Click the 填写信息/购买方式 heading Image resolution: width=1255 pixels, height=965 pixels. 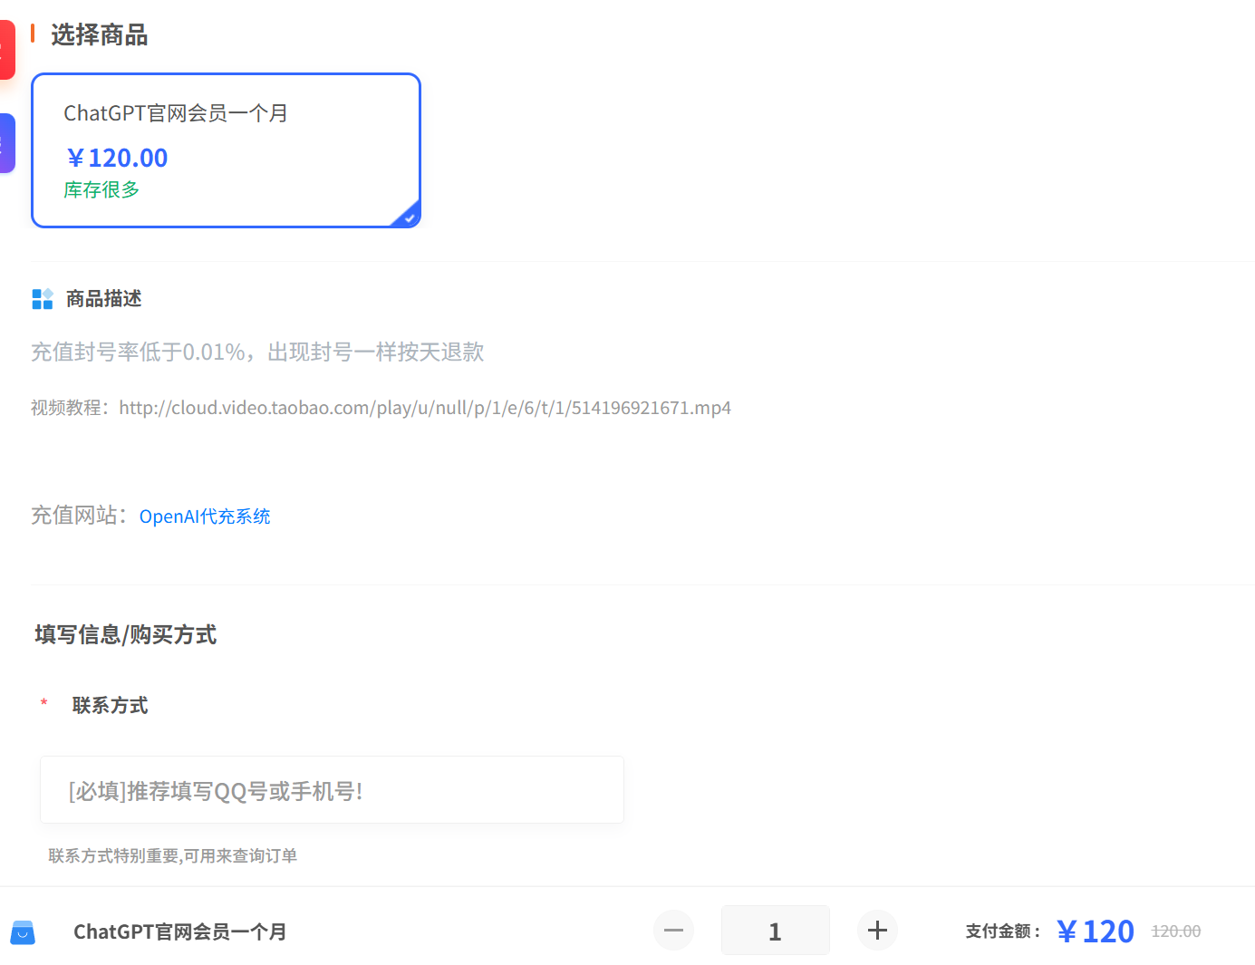(x=126, y=635)
